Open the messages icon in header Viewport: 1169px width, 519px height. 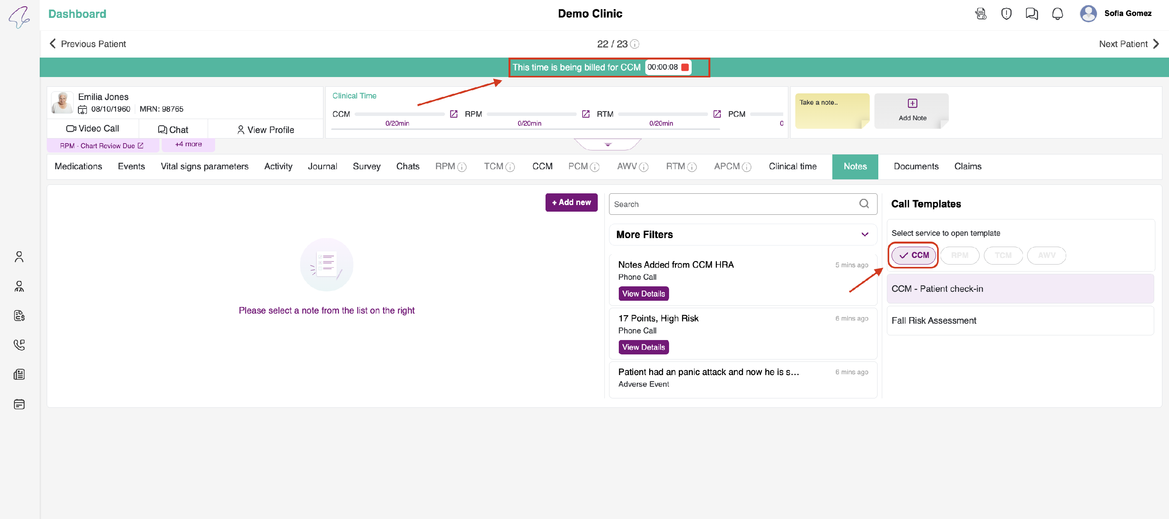[x=1031, y=14]
